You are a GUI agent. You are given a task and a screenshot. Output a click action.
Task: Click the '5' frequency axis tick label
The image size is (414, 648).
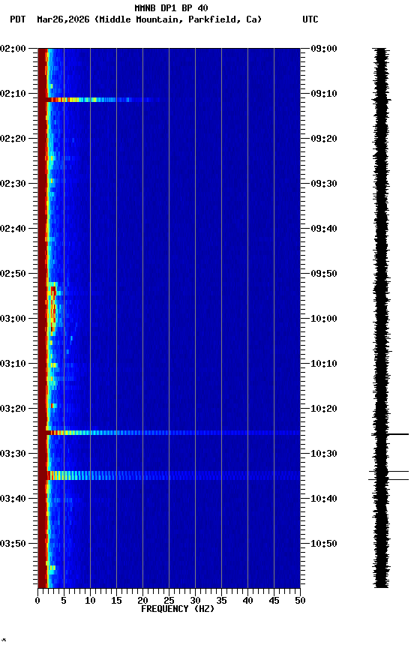(64, 601)
